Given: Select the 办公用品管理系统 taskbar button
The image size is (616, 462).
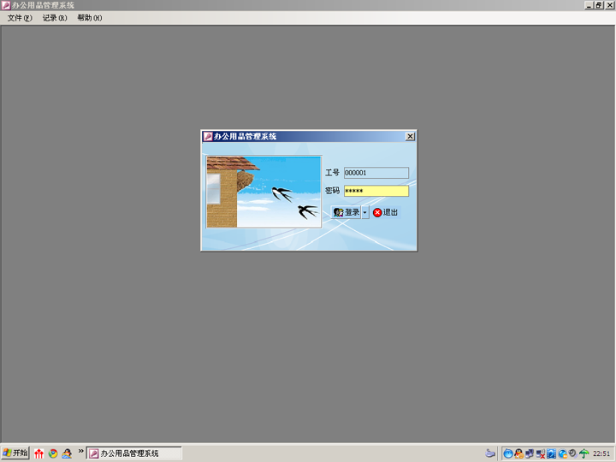Looking at the screenshot, I should [134, 453].
